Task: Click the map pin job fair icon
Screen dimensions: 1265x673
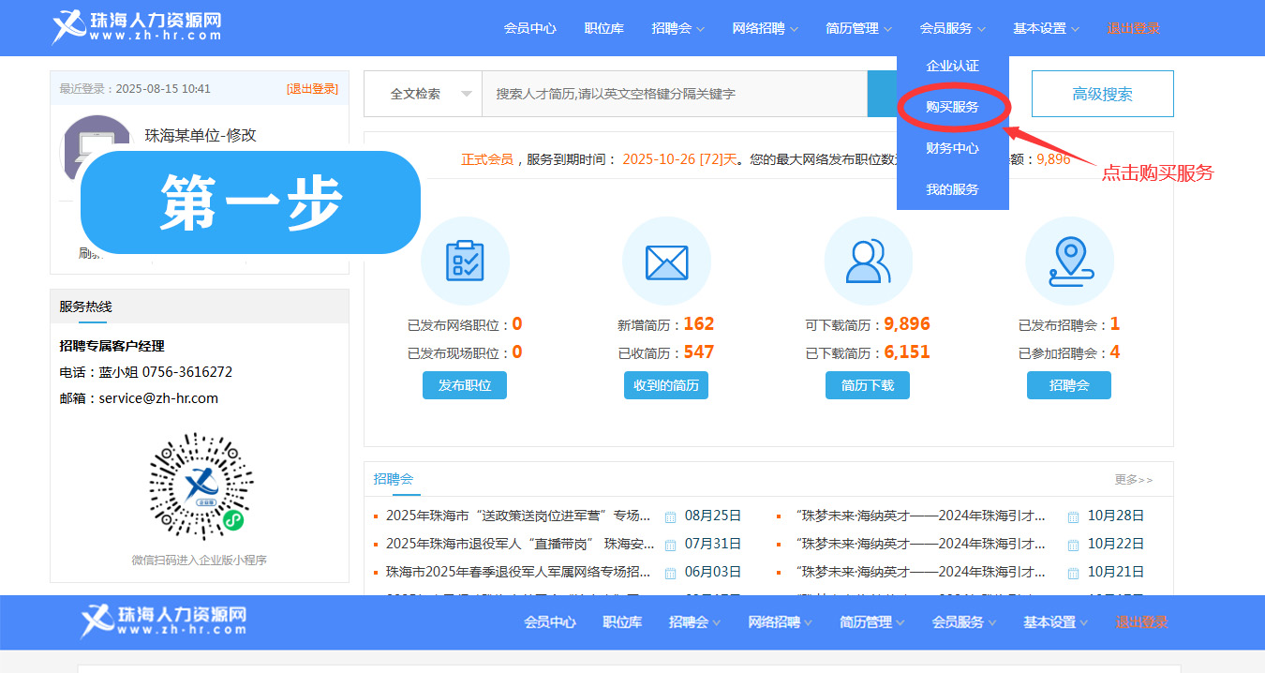Action: (1069, 261)
